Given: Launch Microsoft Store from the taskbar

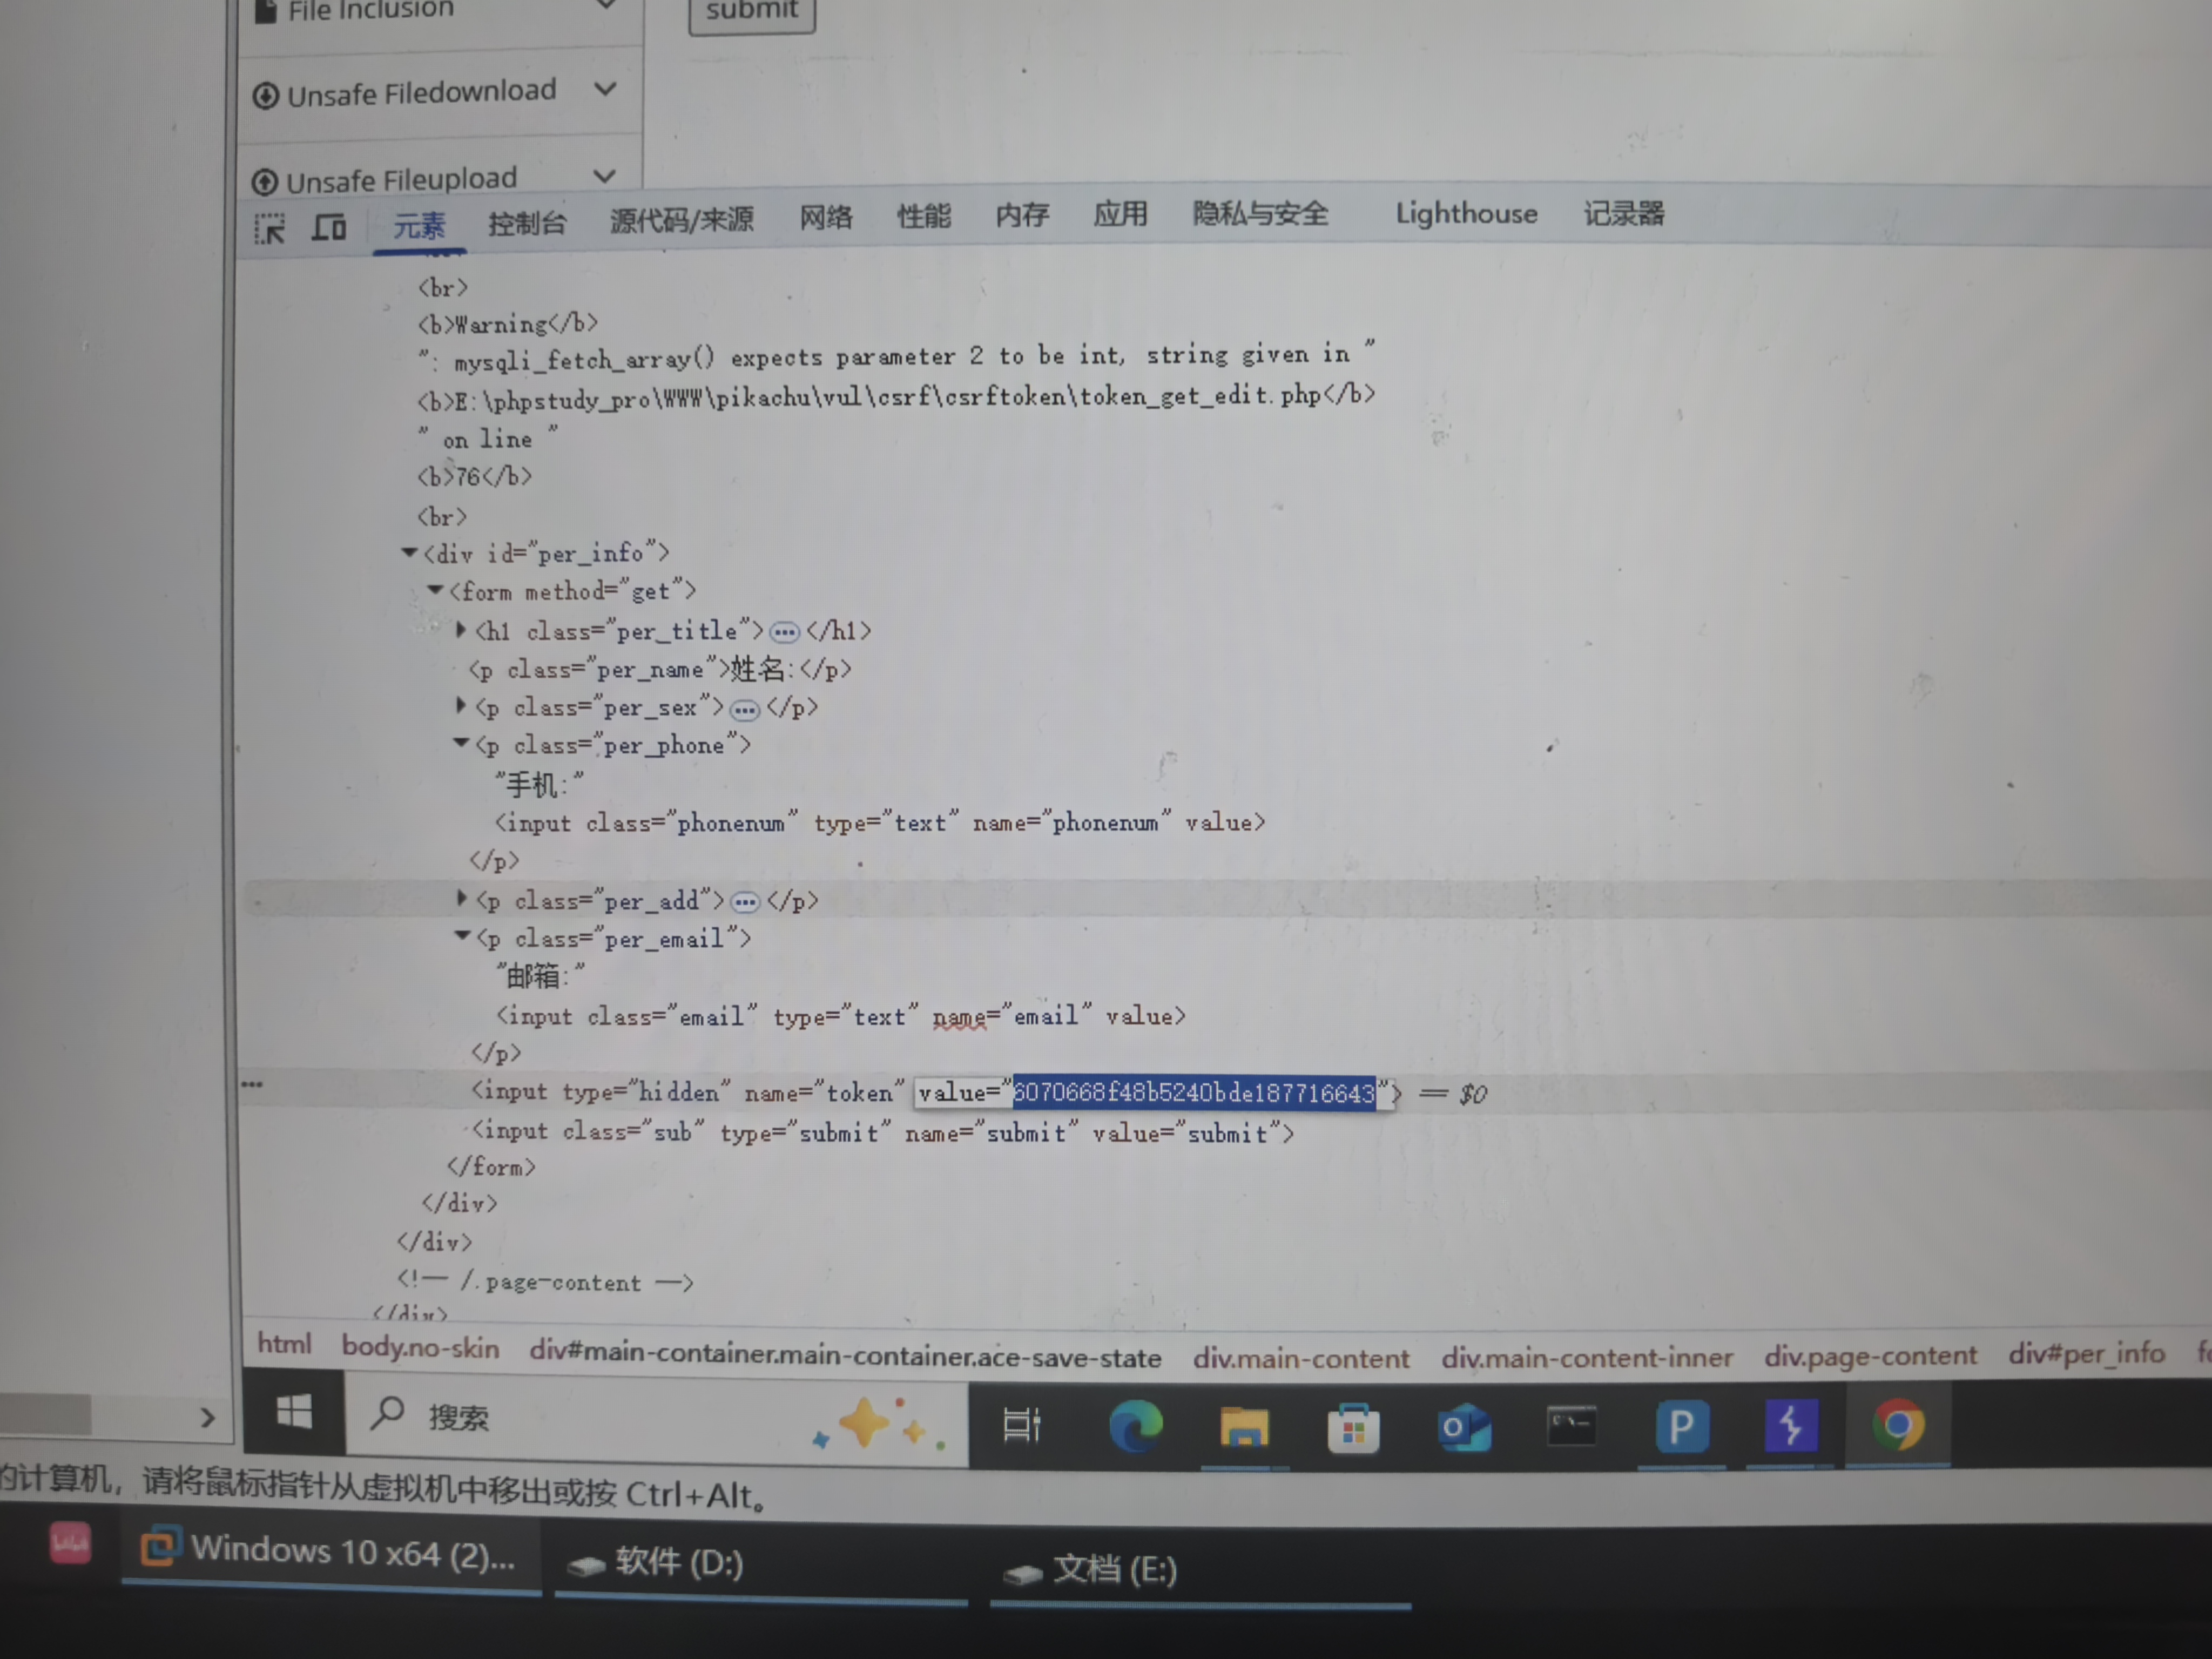Looking at the screenshot, I should coord(1353,1428).
